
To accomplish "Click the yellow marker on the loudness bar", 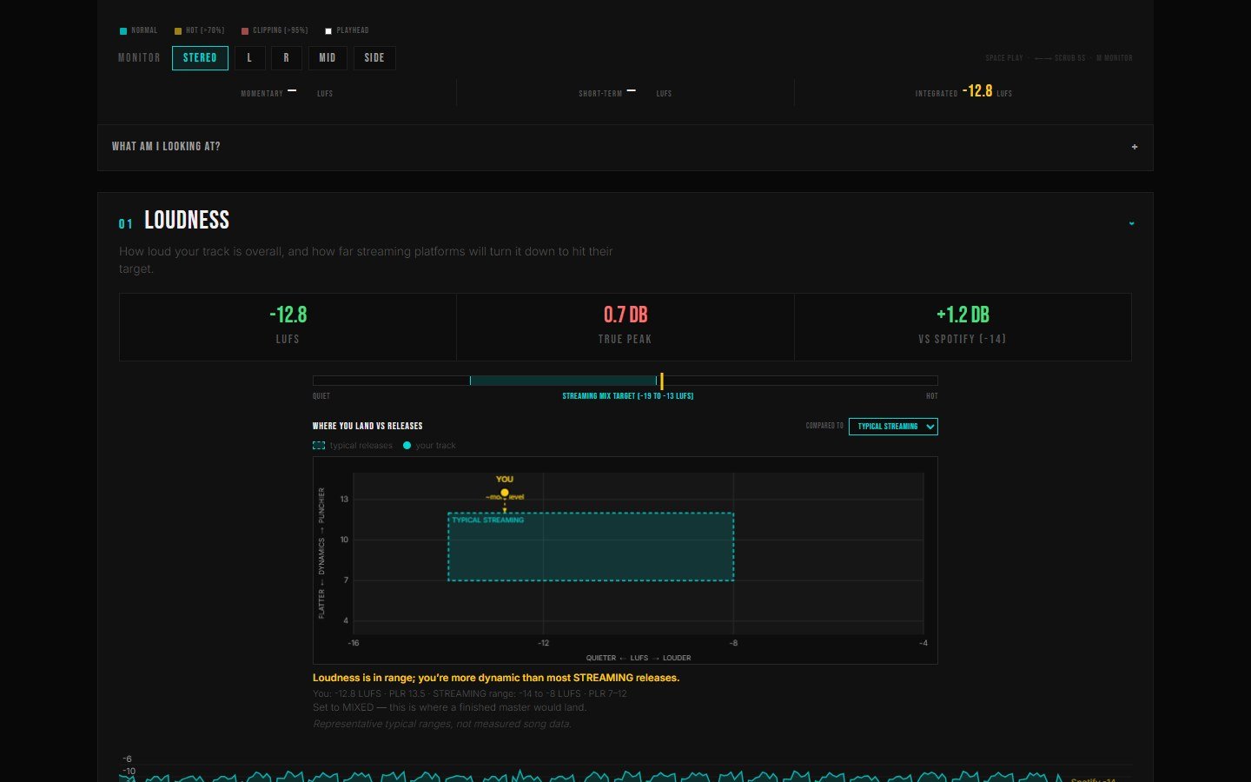I will pyautogui.click(x=662, y=381).
